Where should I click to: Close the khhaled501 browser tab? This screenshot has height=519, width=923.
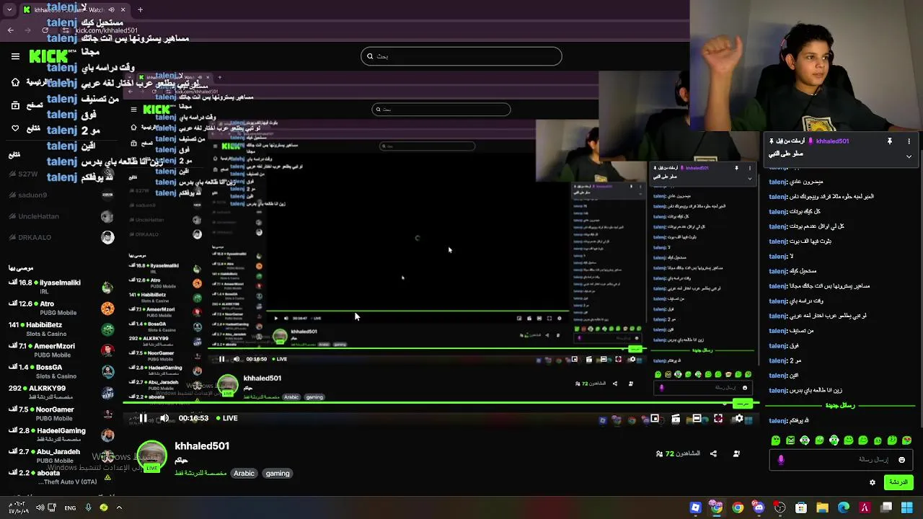[x=123, y=10]
